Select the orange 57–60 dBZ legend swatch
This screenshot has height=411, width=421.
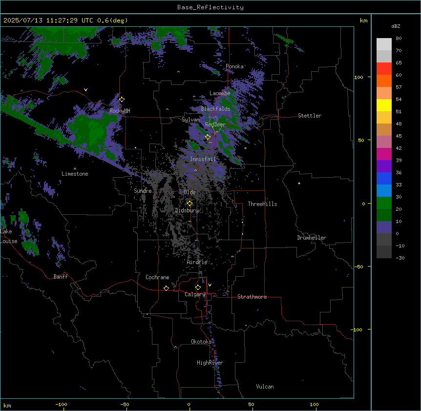point(384,81)
